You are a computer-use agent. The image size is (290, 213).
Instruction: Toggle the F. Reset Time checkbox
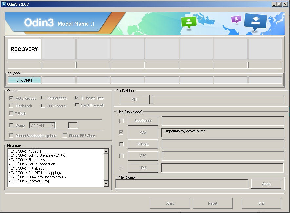pyautogui.click(x=77, y=98)
